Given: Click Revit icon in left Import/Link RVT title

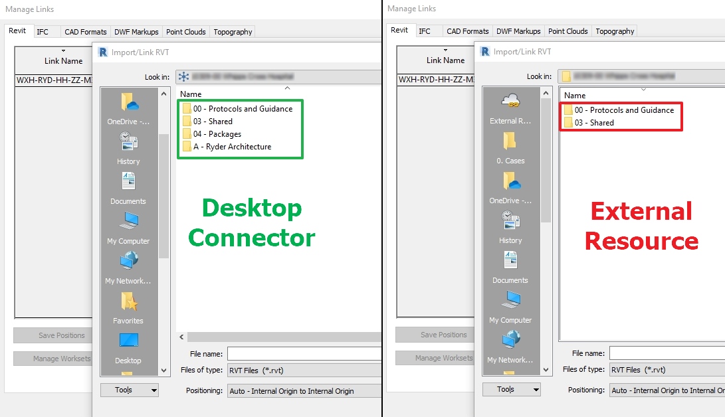Looking at the screenshot, I should click(x=102, y=52).
